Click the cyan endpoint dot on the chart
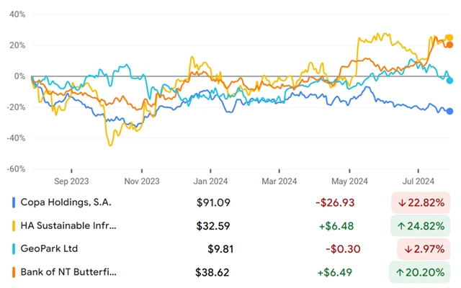 450,80
